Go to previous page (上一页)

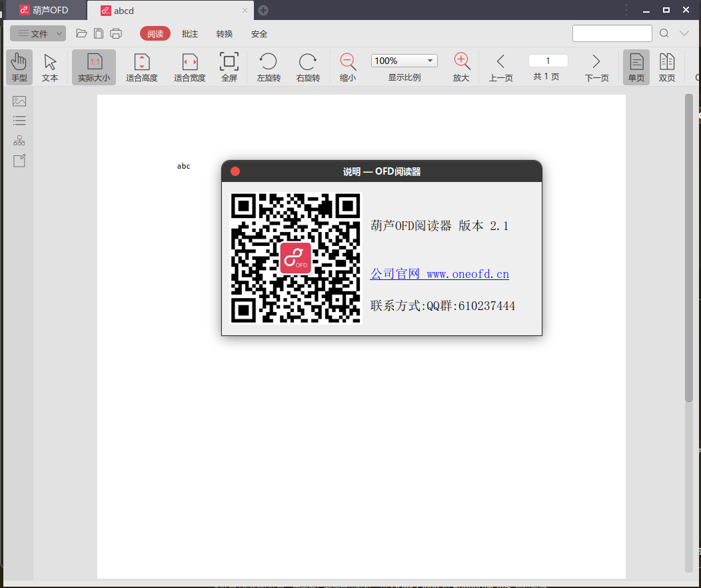tap(500, 67)
